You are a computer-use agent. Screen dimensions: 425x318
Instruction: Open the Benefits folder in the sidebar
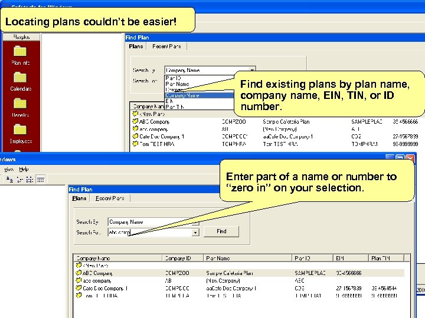(20, 107)
